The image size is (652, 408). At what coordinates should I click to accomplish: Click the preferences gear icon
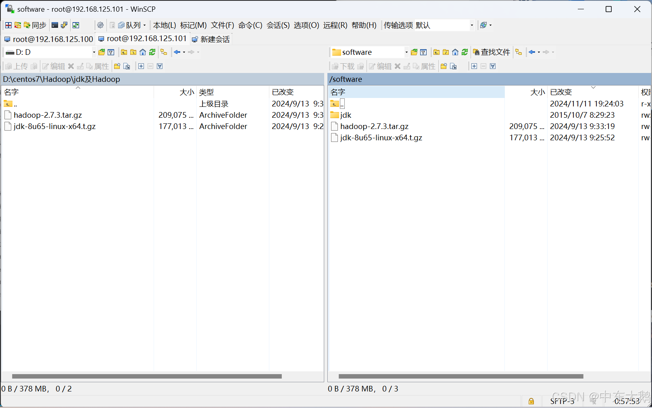point(100,25)
